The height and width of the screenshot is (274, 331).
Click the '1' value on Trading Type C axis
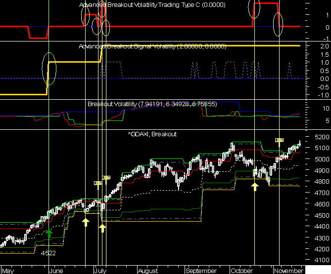click(x=328, y=15)
